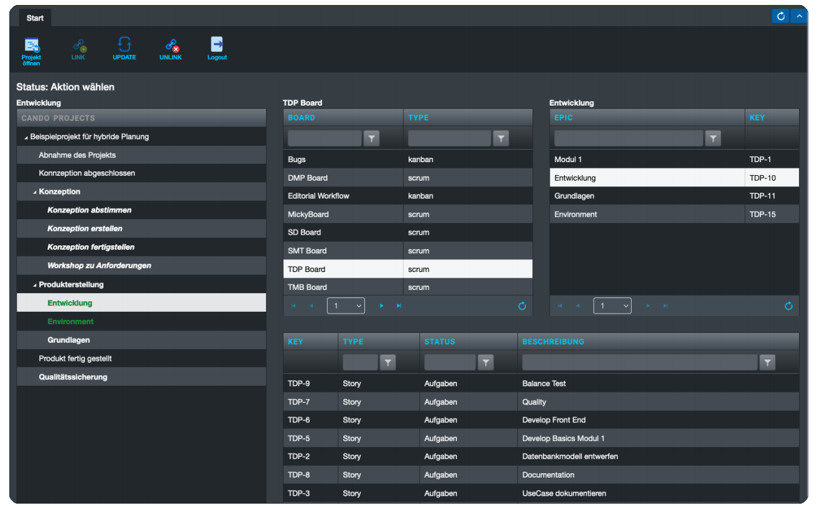The height and width of the screenshot is (508, 817).
Task: Select the TDP-15 key cell
Action: (772, 214)
